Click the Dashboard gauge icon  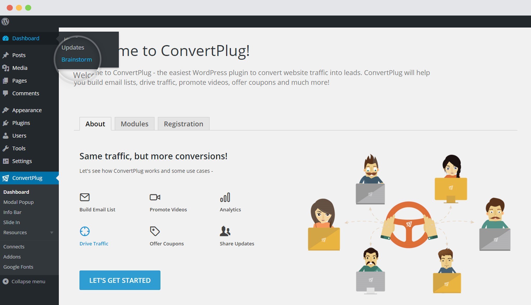pos(5,38)
